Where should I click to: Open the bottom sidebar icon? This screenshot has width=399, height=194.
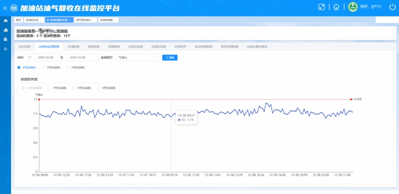coord(6,48)
